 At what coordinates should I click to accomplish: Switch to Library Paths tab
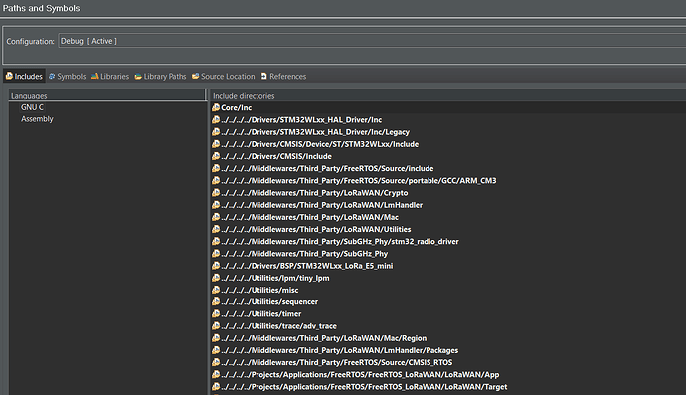pos(160,76)
